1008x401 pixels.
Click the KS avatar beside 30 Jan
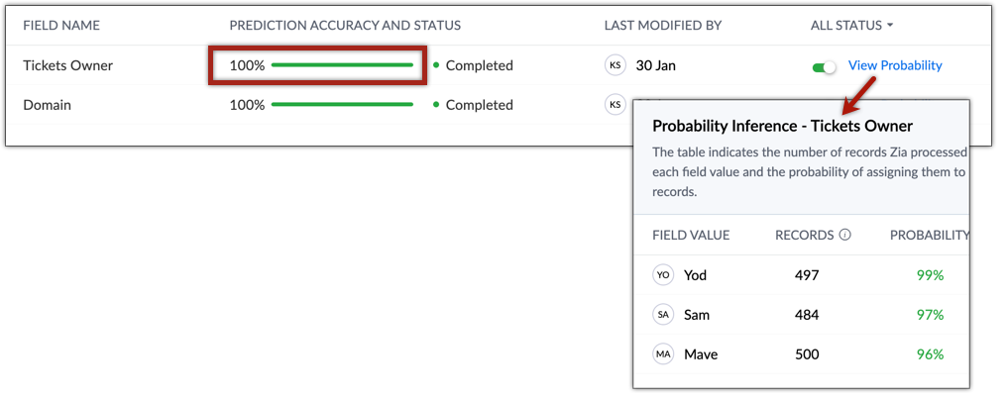616,65
